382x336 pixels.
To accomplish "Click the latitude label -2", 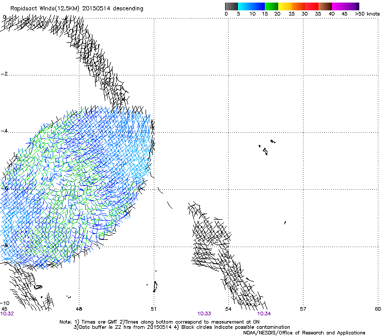I will (4, 74).
